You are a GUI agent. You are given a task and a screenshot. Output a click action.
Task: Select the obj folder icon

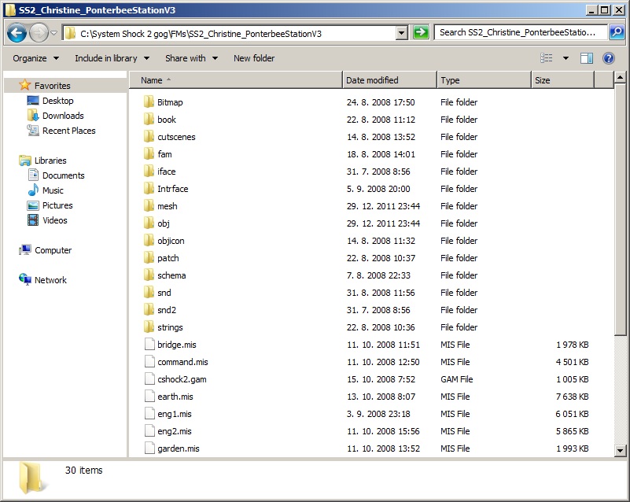(x=149, y=223)
